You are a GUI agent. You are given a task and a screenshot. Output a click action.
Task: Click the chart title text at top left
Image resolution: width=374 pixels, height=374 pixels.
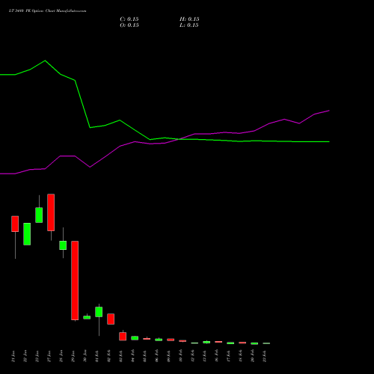(x=48, y=11)
